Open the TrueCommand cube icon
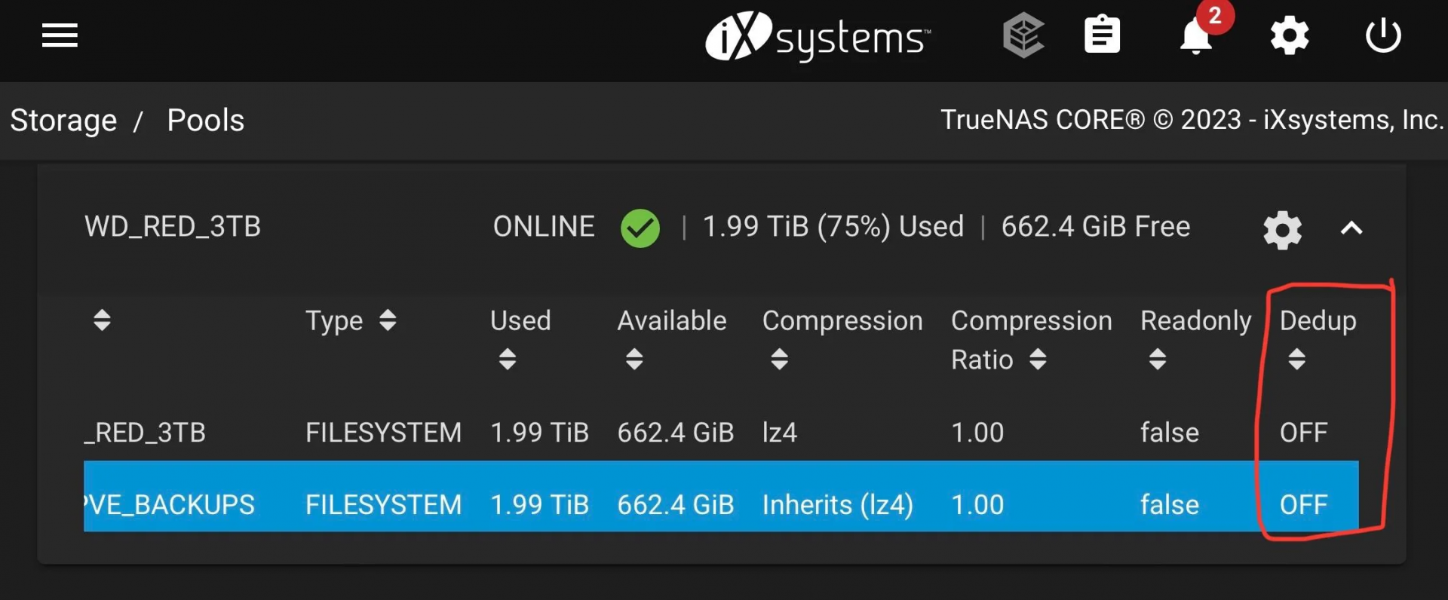Screen dimensions: 1448x600 1023,35
